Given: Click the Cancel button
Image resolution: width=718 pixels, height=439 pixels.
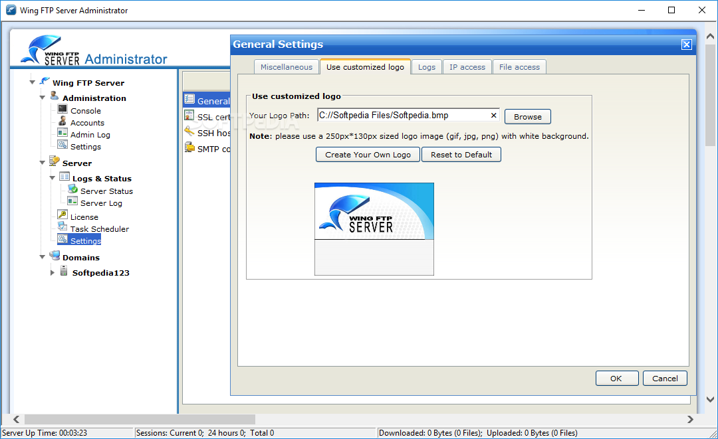Looking at the screenshot, I should [665, 378].
